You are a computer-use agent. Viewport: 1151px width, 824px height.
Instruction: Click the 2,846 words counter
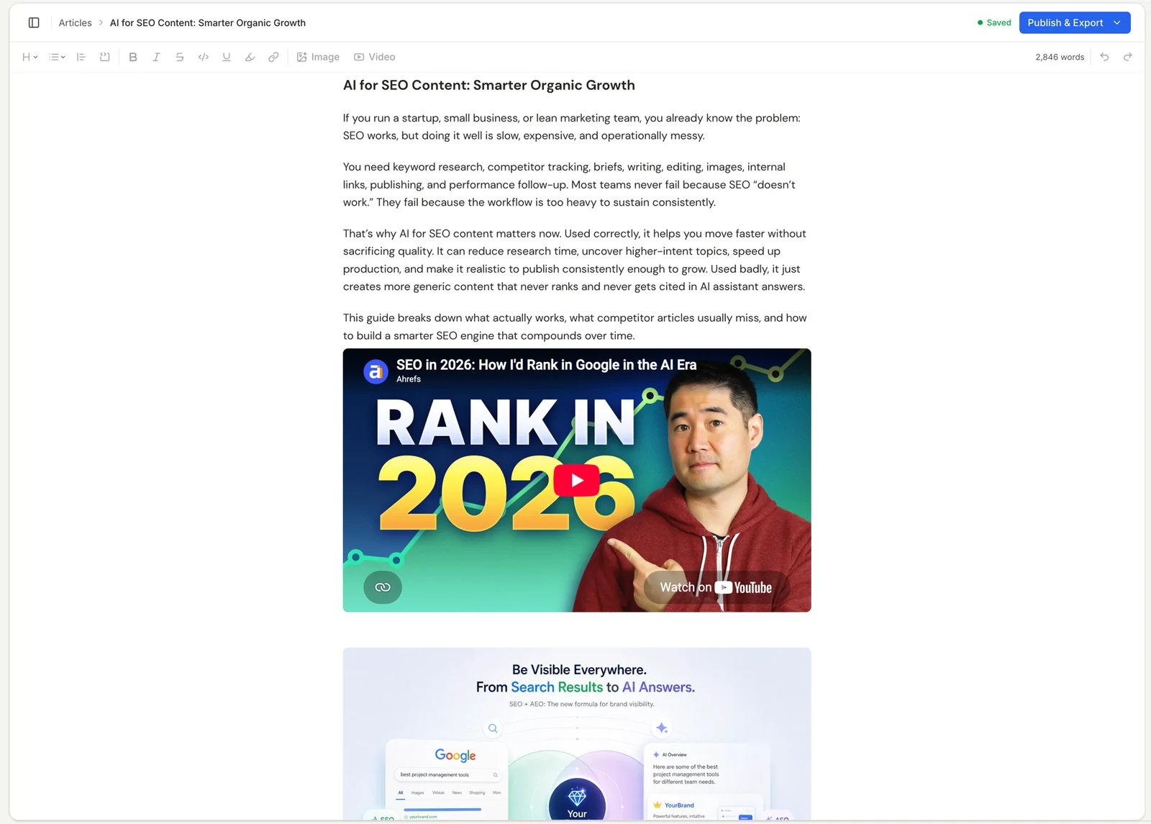[1060, 57]
